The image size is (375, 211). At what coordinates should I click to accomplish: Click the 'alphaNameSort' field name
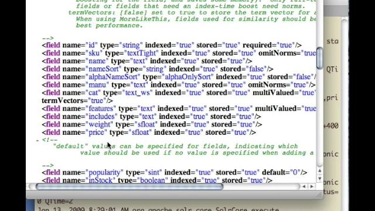[113, 77]
